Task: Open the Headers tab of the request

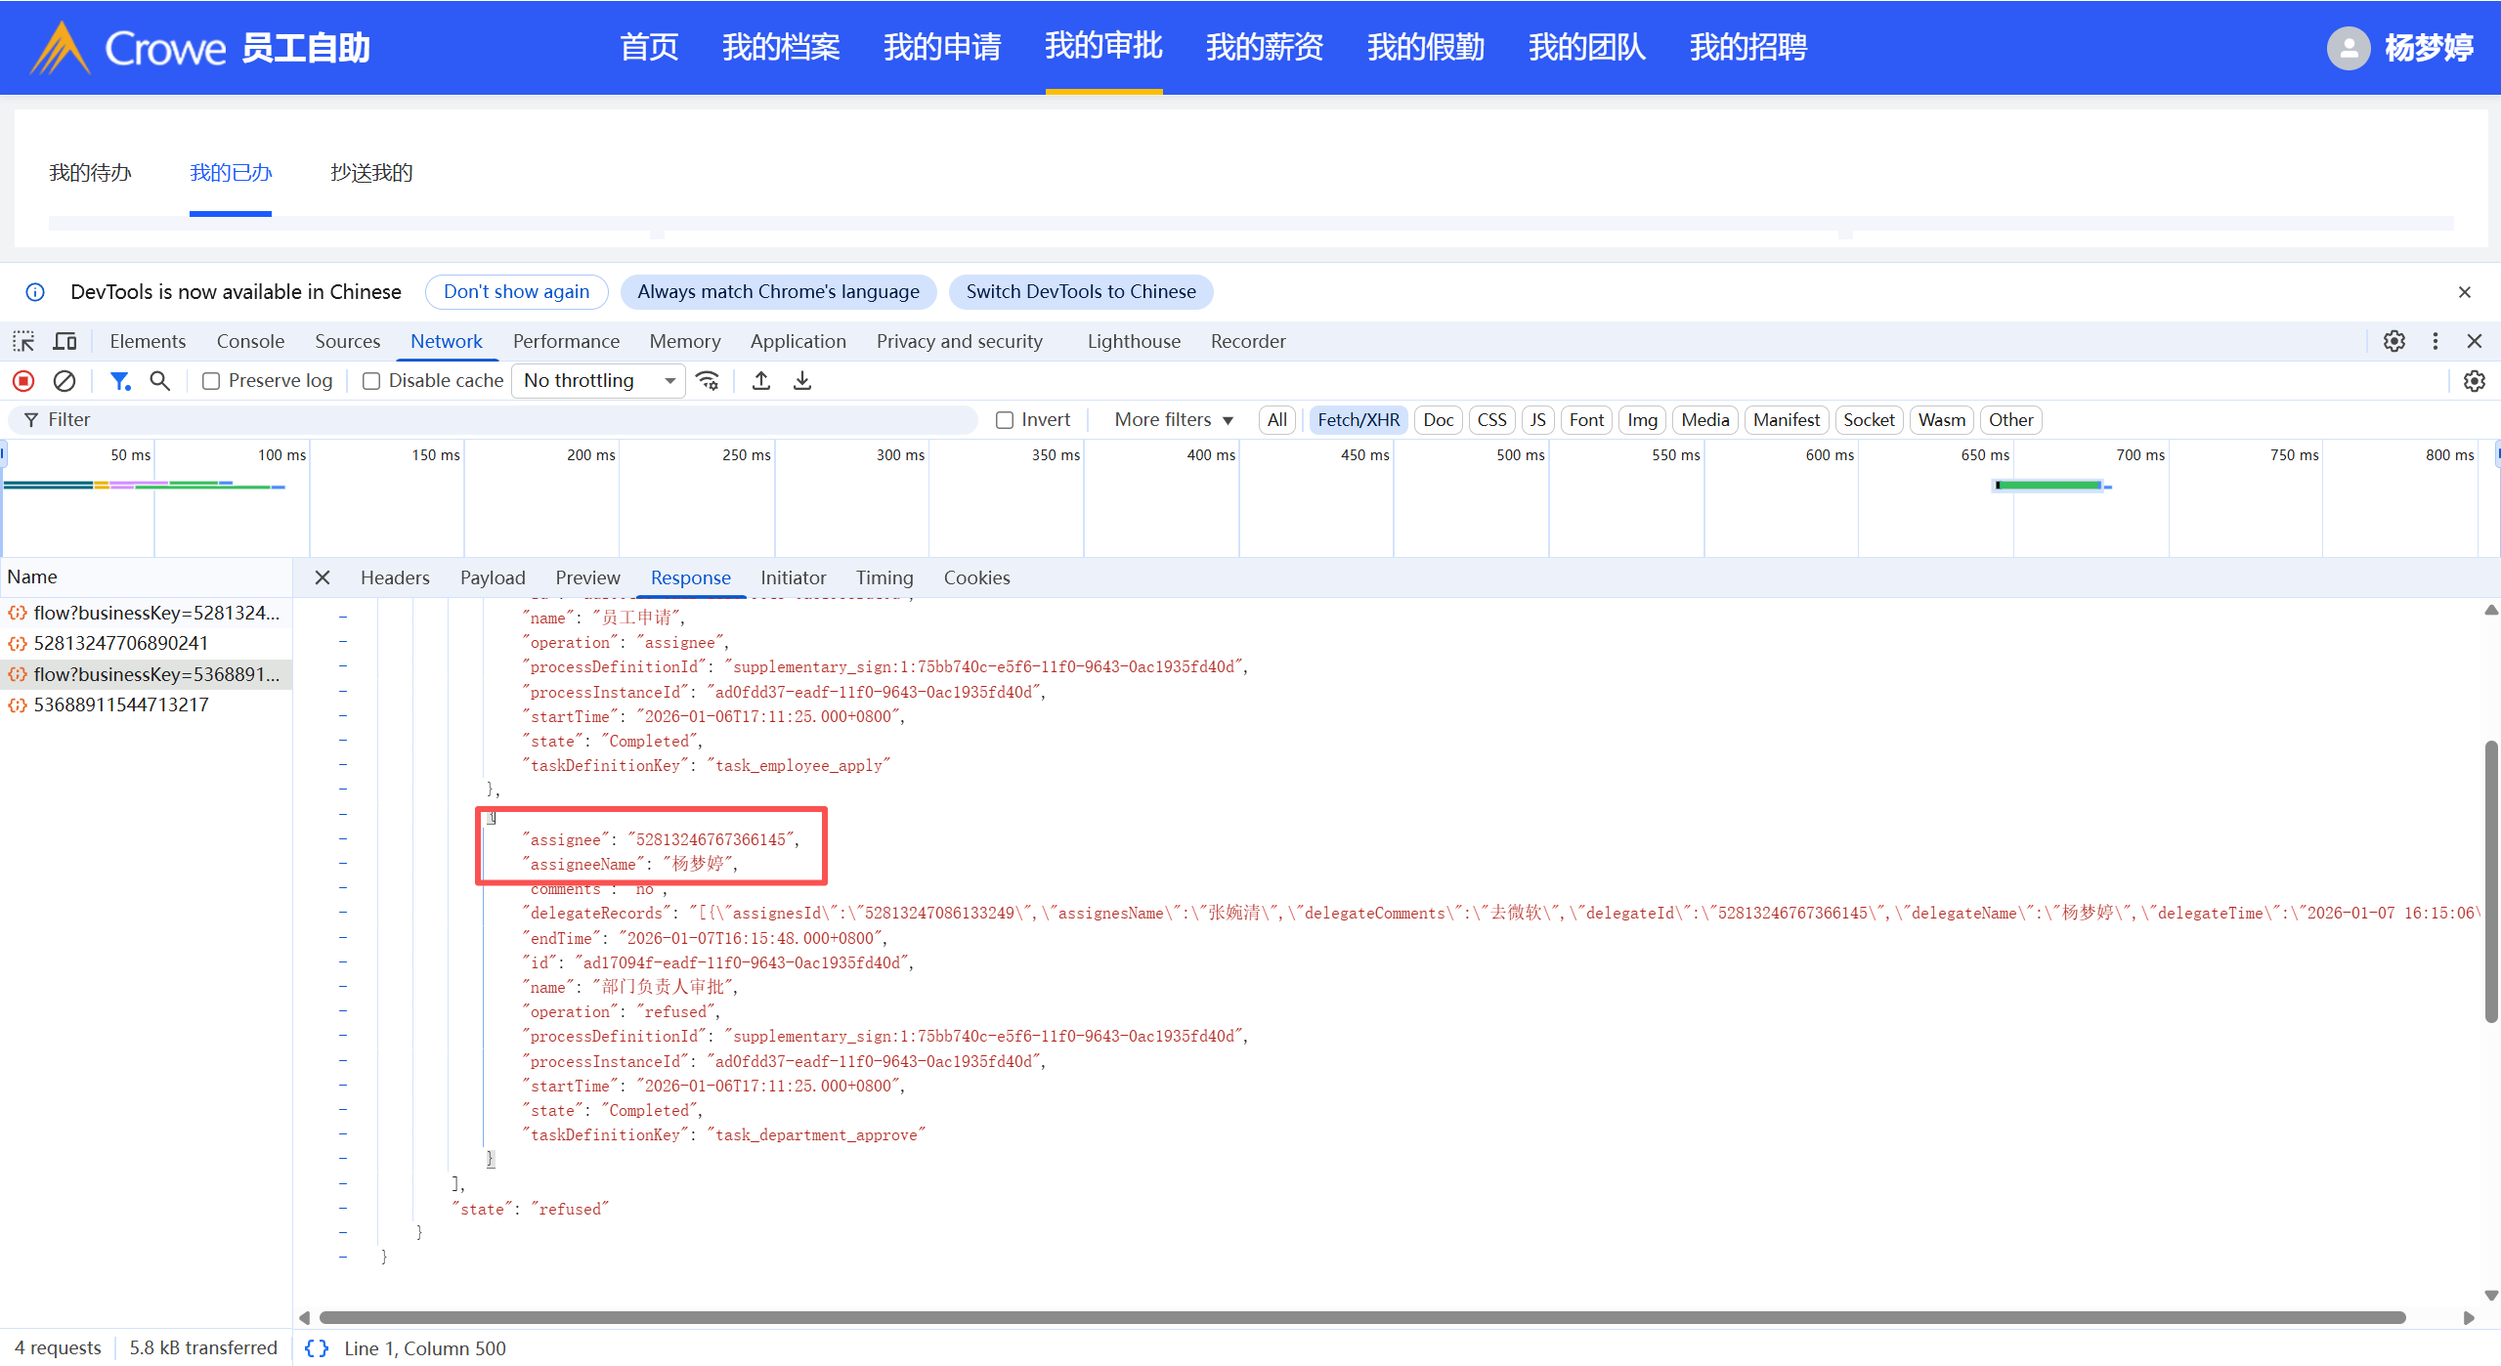Action: point(395,577)
